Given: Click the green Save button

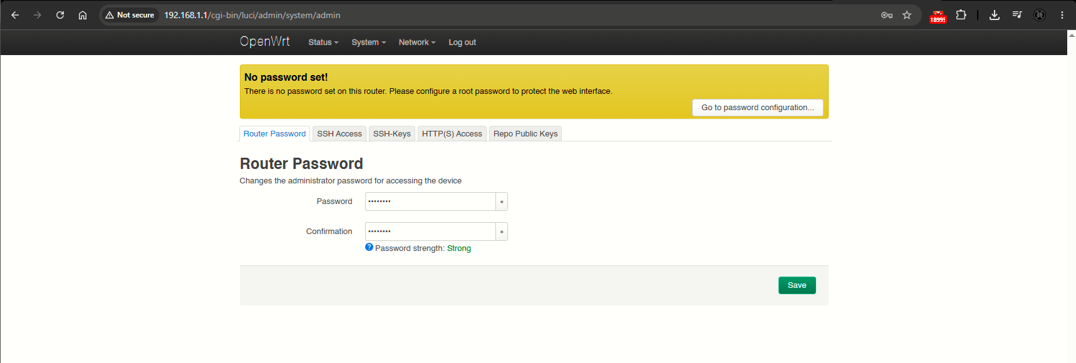Looking at the screenshot, I should (x=797, y=285).
